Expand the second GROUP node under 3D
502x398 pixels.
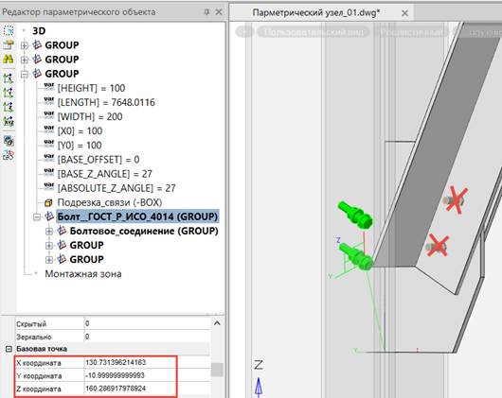click(x=25, y=60)
